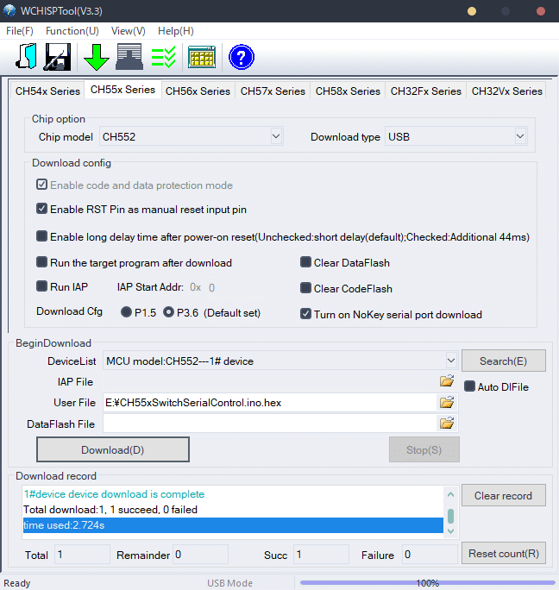The height and width of the screenshot is (590, 559).
Task: Switch to the CH54x Series tab
Action: (x=47, y=91)
